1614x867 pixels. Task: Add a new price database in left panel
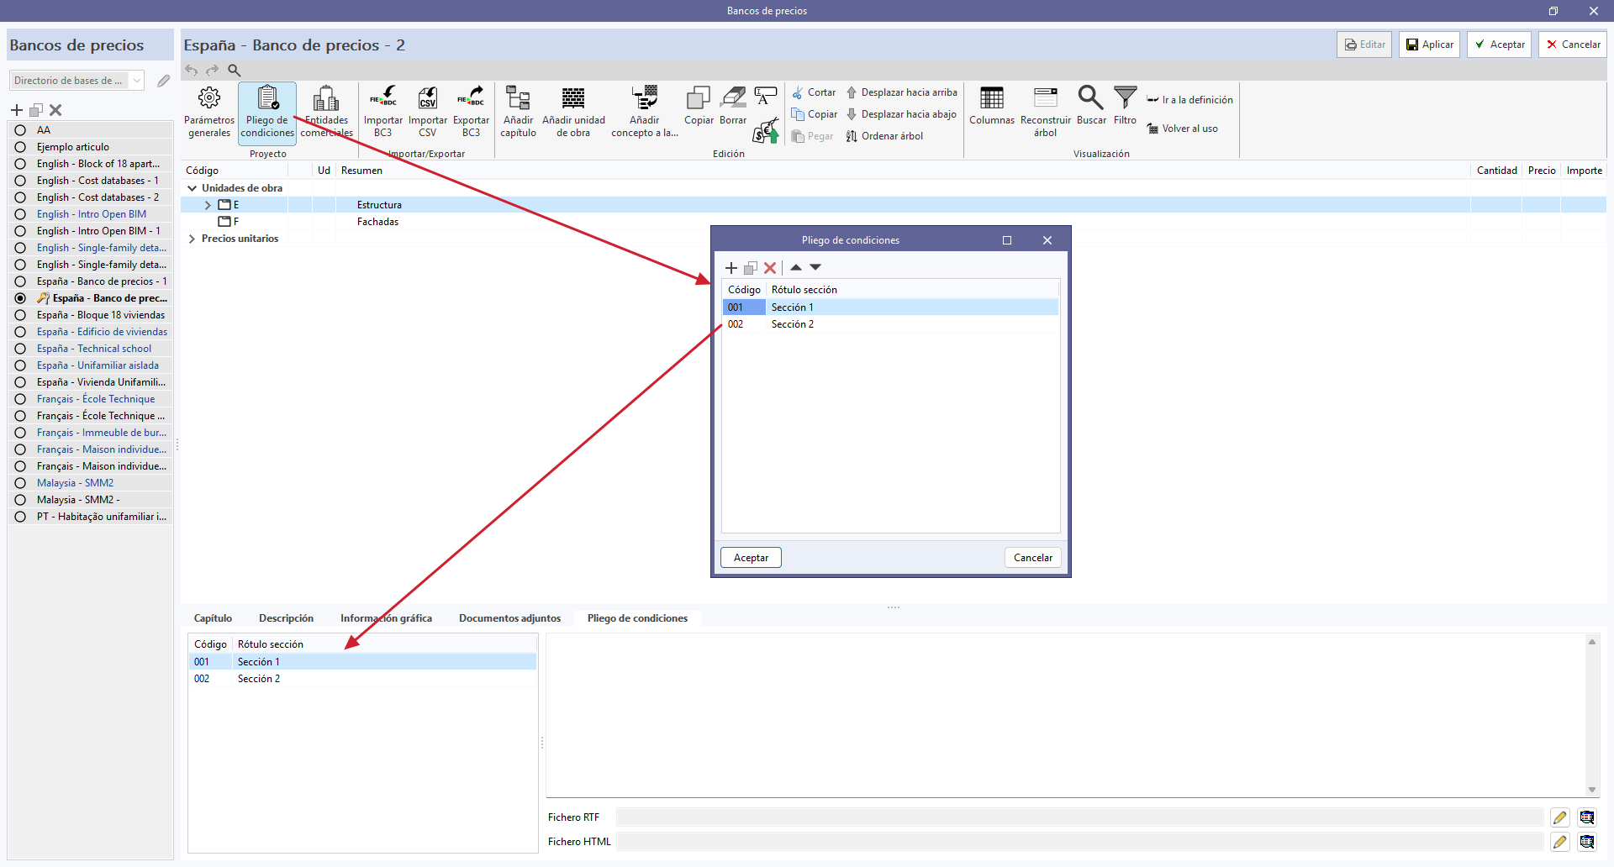coord(17,110)
